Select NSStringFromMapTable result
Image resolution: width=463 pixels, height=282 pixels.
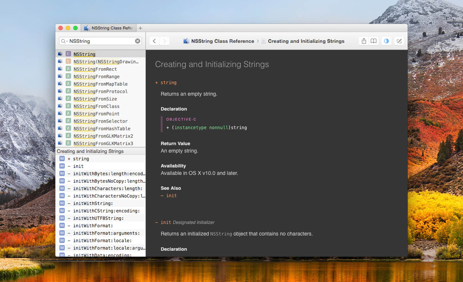coord(101,84)
